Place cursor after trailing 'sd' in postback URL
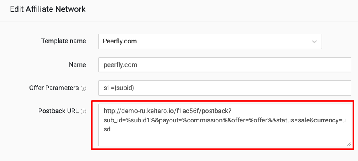This screenshot has width=358, height=161. (x=111, y=129)
